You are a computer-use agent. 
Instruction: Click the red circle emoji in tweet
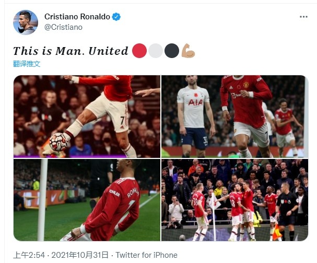coord(139,51)
